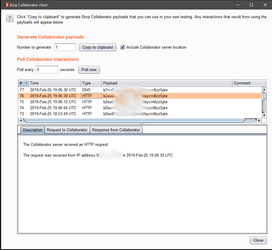This screenshot has width=272, height=250.
Task: Select interaction row 77 DNS
Action: (x=140, y=90)
